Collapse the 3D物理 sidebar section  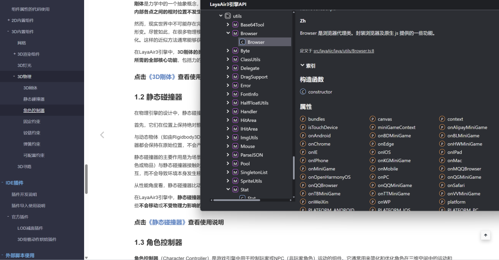pyautogui.click(x=14, y=76)
